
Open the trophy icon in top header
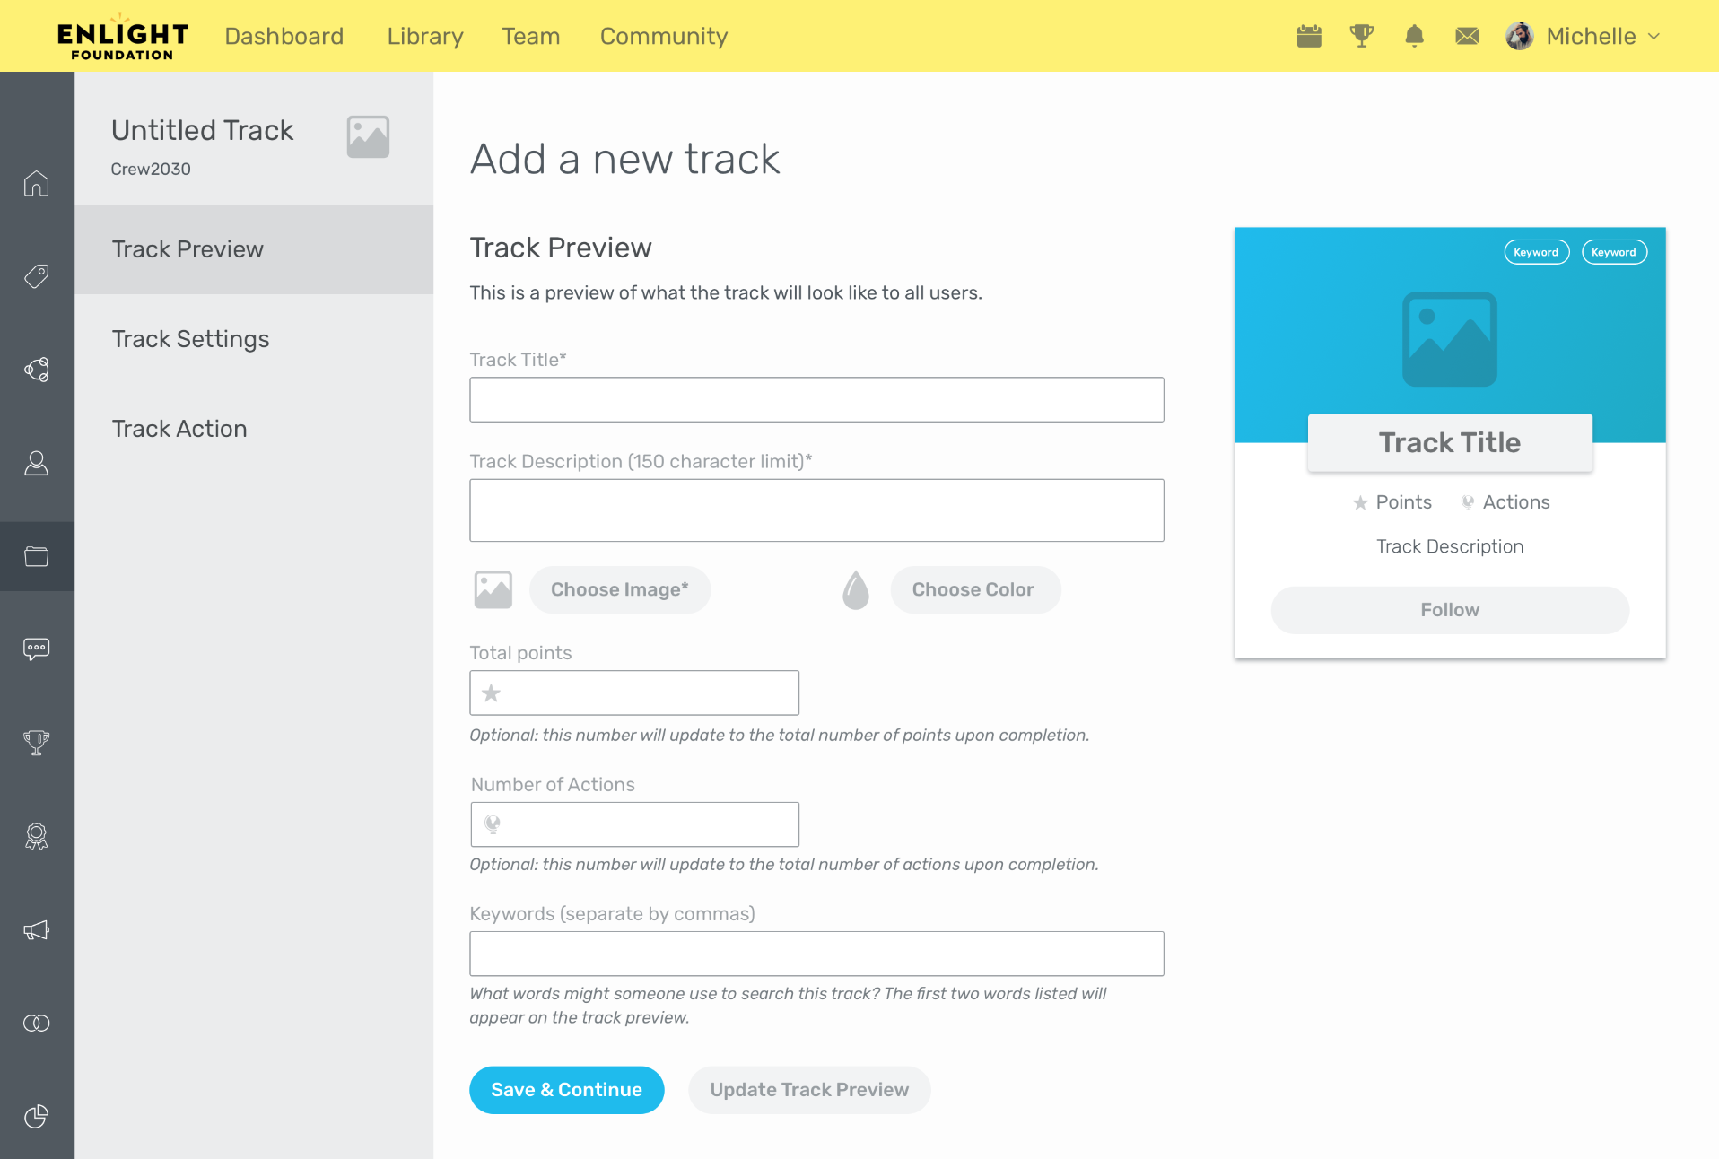click(1362, 36)
